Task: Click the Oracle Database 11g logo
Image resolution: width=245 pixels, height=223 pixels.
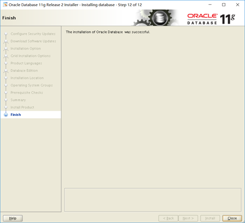Action: (x=211, y=19)
